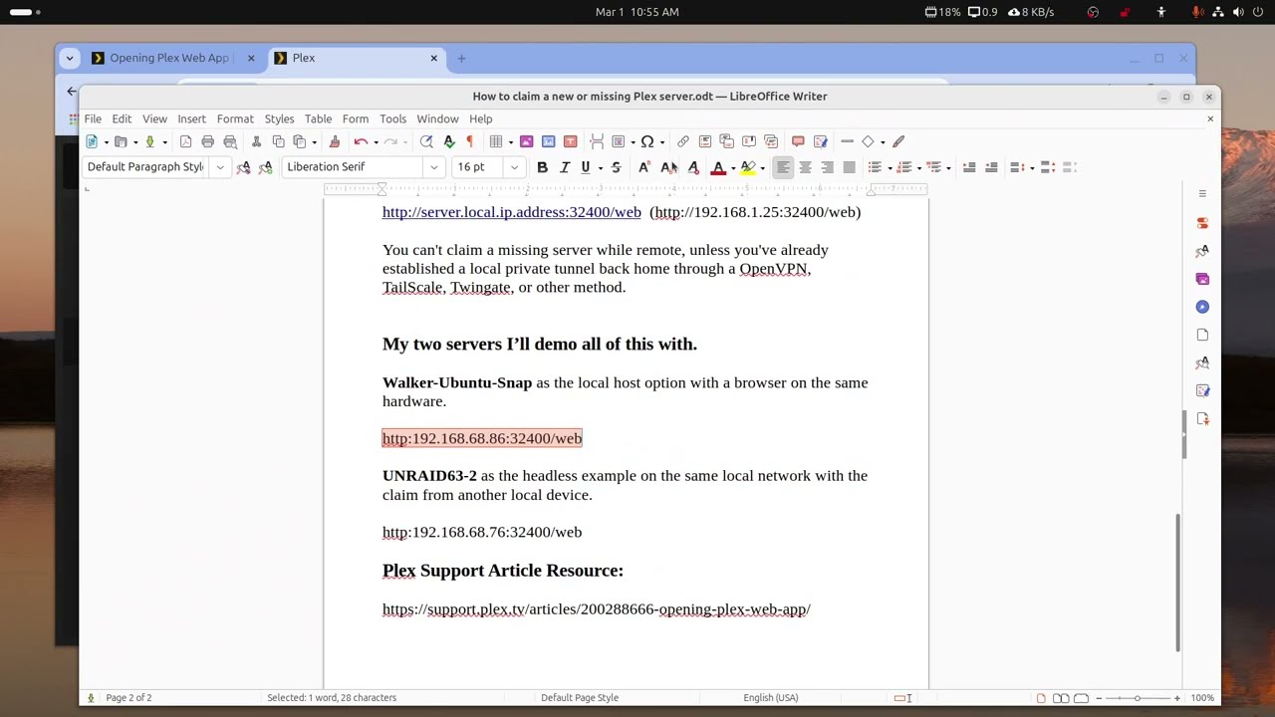Open Find and Replace
This screenshot has width=1275, height=717.
pos(426,141)
